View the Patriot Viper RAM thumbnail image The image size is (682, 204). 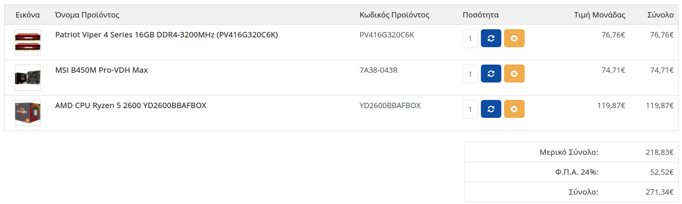[x=28, y=42]
